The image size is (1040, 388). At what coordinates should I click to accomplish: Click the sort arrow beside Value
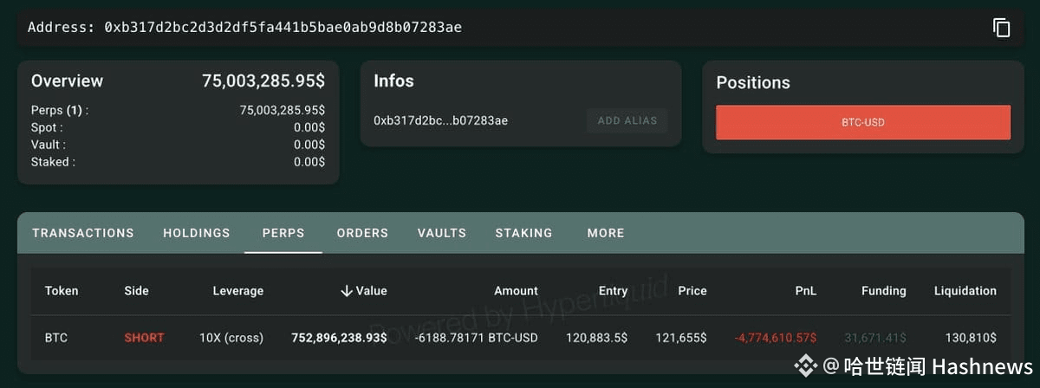point(347,291)
